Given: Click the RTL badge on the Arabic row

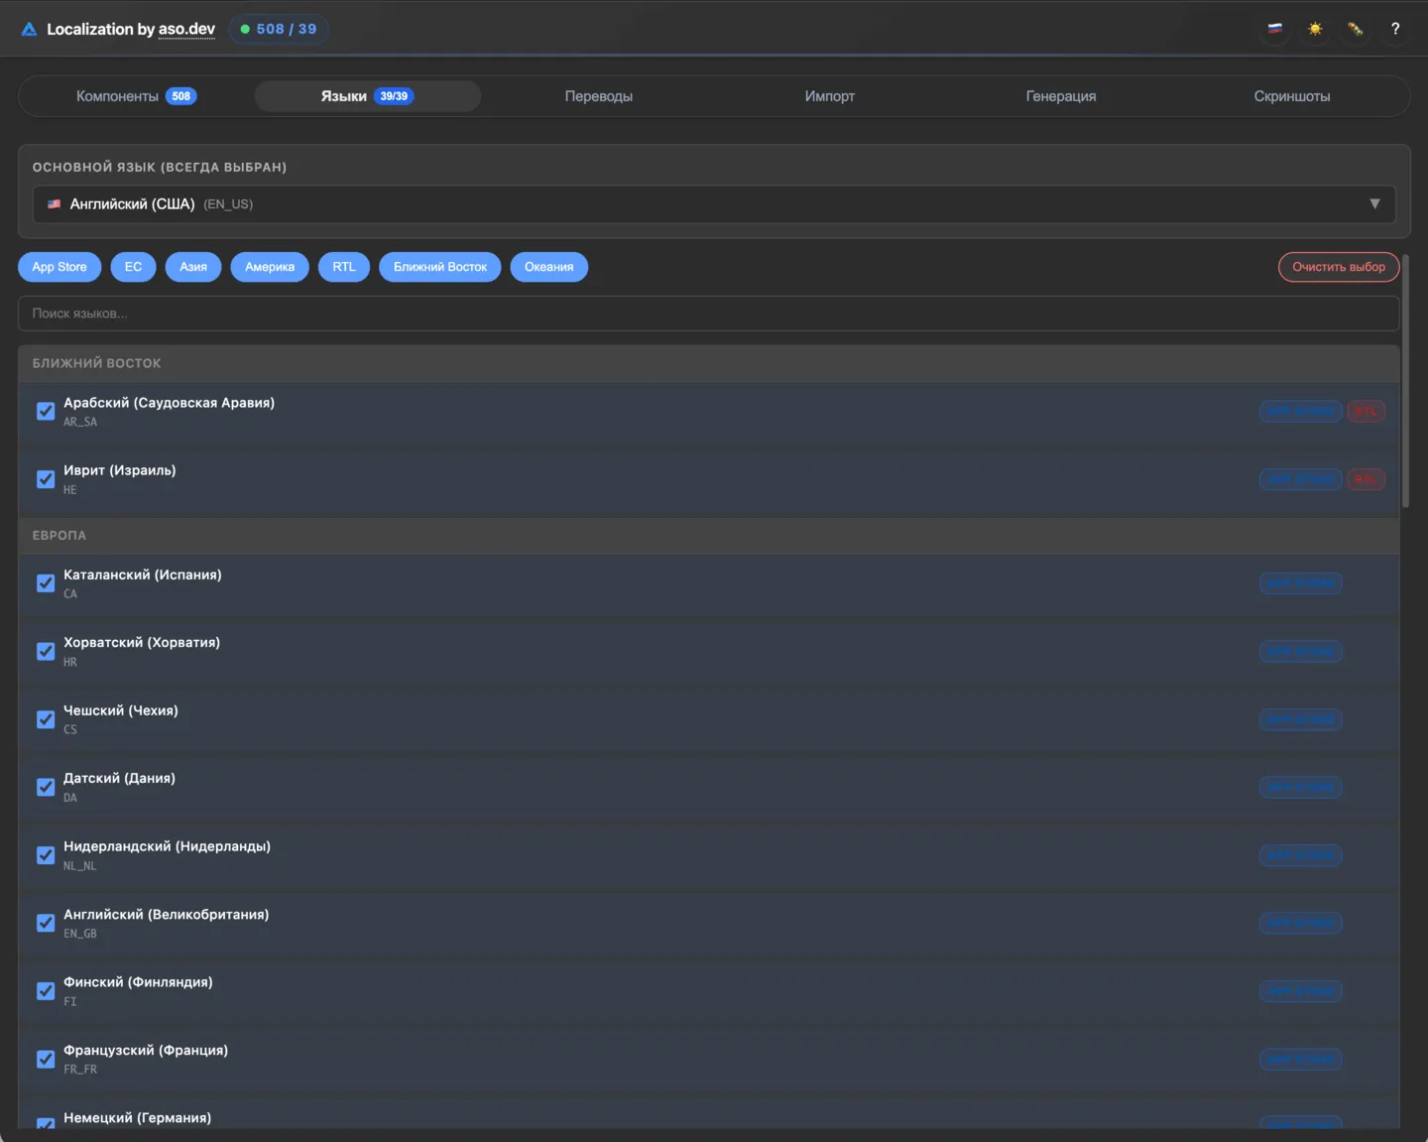Looking at the screenshot, I should (x=1366, y=412).
